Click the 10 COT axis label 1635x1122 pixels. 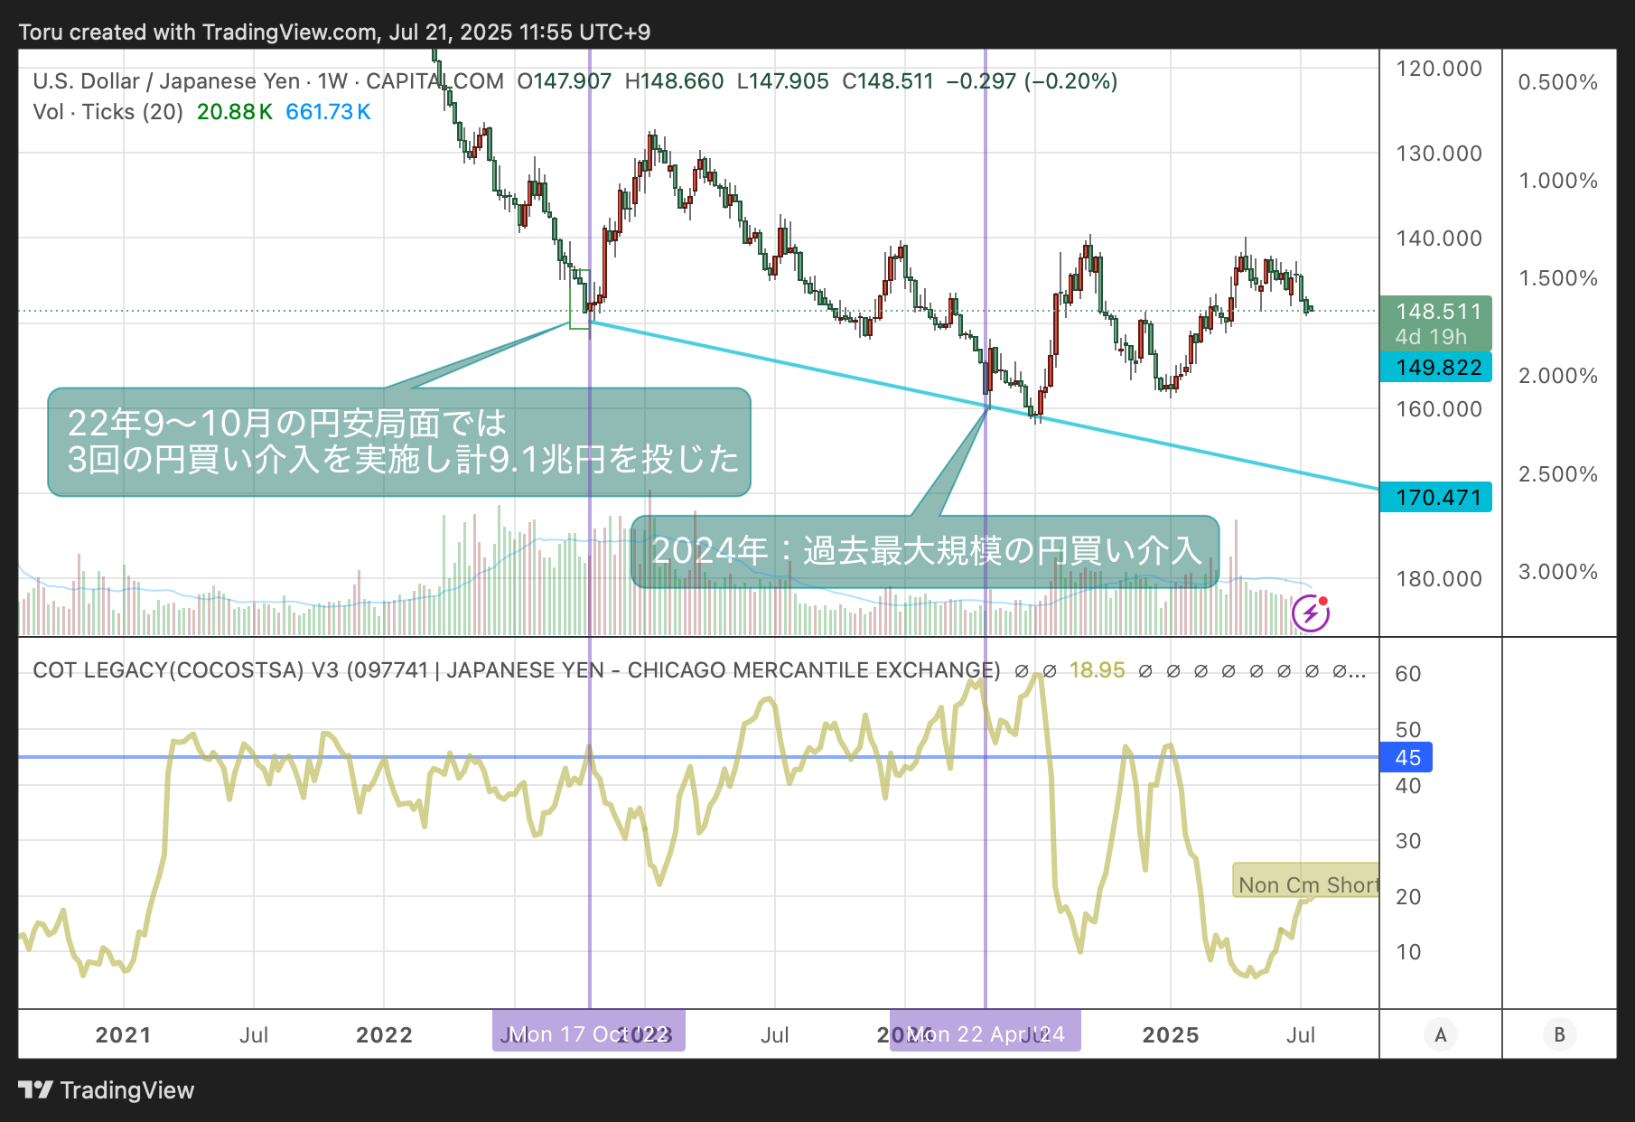point(1408,952)
